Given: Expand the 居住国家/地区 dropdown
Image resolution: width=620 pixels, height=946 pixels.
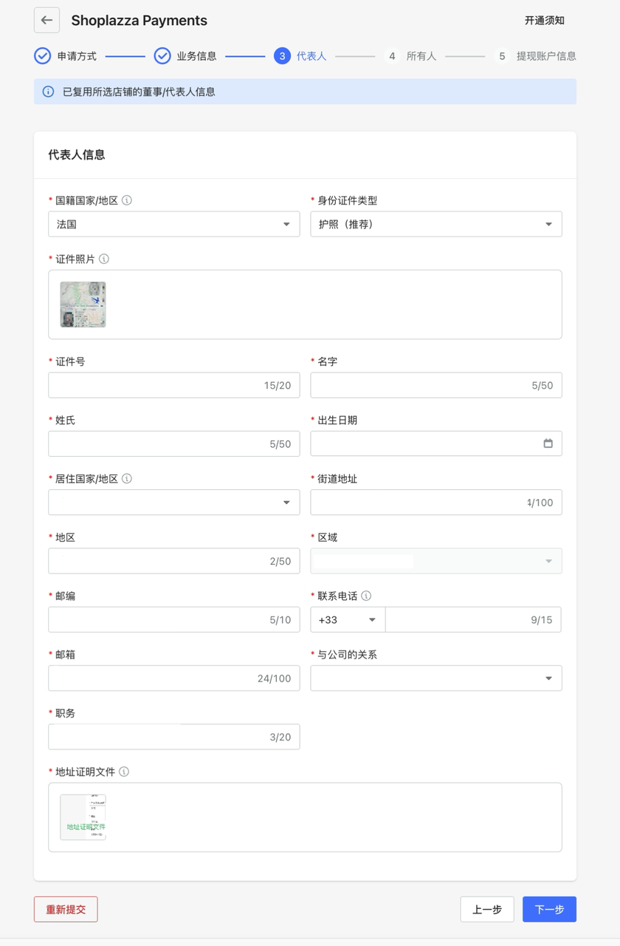Looking at the screenshot, I should point(174,503).
